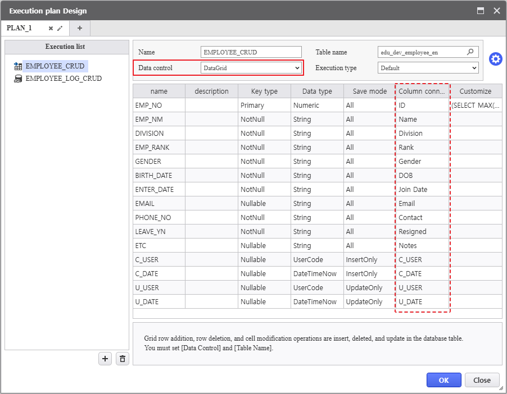This screenshot has height=394, width=507.
Task: Click the plus button below Execution list
Action: [105, 359]
